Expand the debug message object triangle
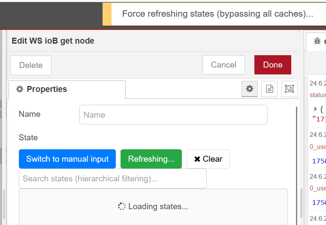The image size is (326, 225). pos(316,109)
